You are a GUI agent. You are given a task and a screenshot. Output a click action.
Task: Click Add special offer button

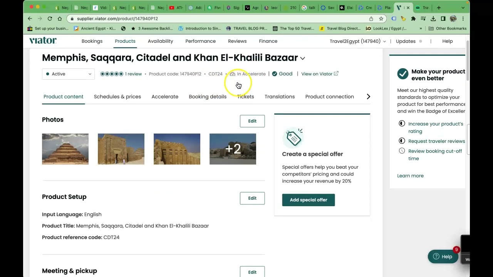pos(309,200)
